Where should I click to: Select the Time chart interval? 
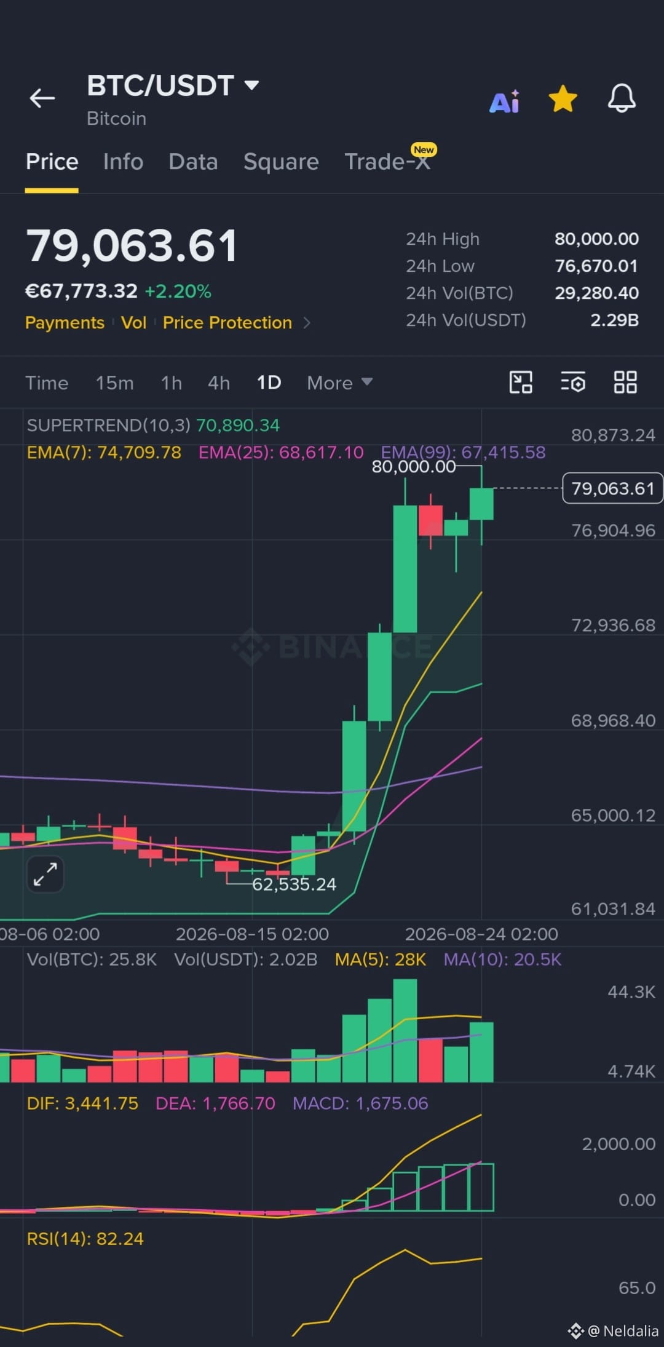(x=47, y=383)
